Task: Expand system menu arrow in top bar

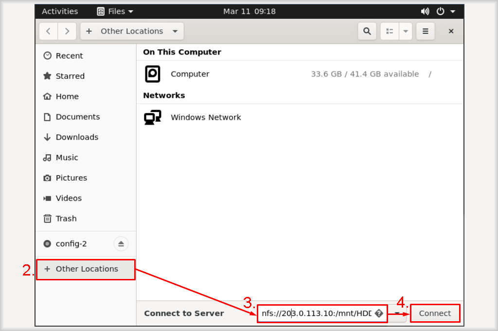Action: 453,12
